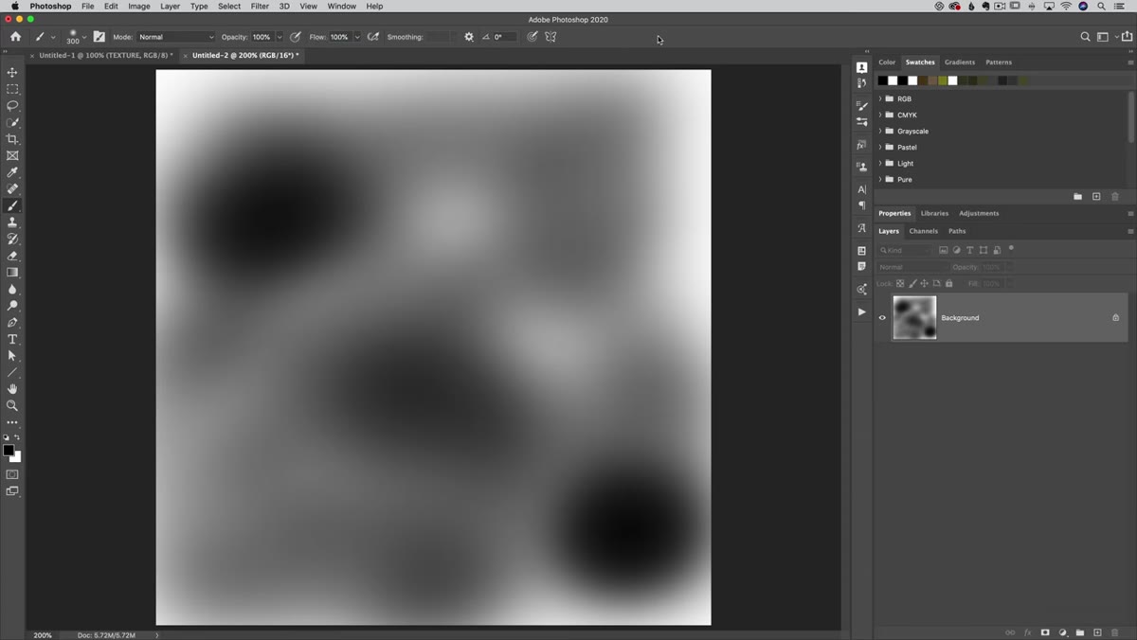1137x640 pixels.
Task: Toggle pixel layer filter in Layers panel
Action: pyautogui.click(x=943, y=250)
